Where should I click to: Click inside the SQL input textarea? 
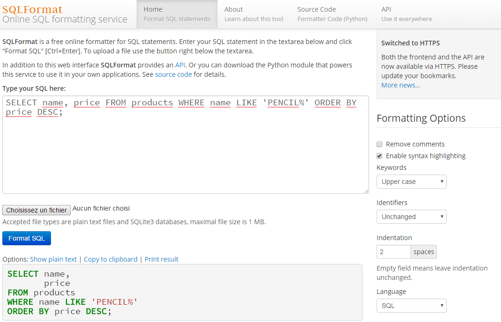(185, 150)
